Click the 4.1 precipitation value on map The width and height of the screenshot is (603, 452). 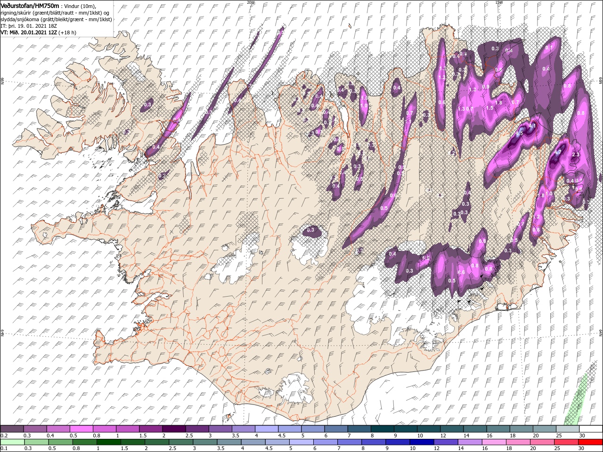coord(532,126)
